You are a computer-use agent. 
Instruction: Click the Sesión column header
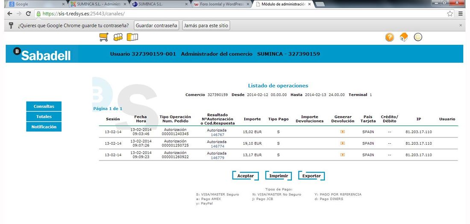(x=113, y=119)
